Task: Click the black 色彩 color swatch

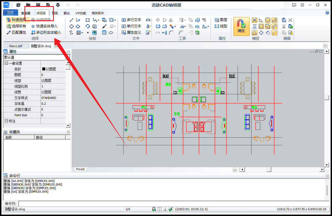Action: click(x=44, y=69)
